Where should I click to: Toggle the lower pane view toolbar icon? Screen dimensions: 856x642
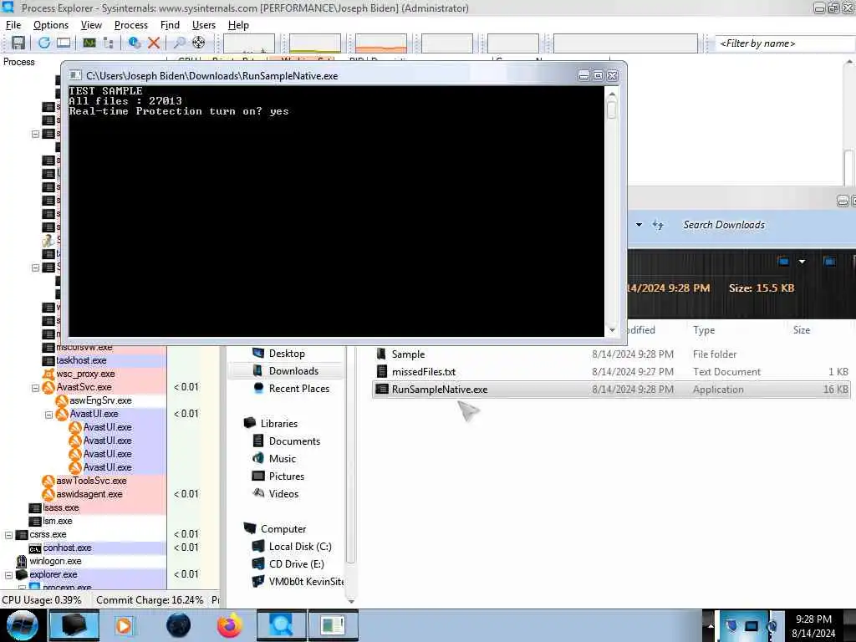pyautogui.click(x=64, y=43)
